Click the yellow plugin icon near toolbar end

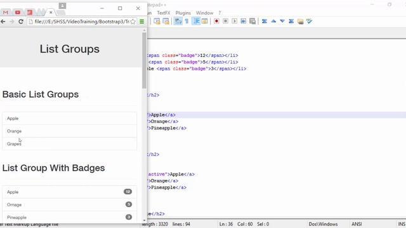click(300, 21)
